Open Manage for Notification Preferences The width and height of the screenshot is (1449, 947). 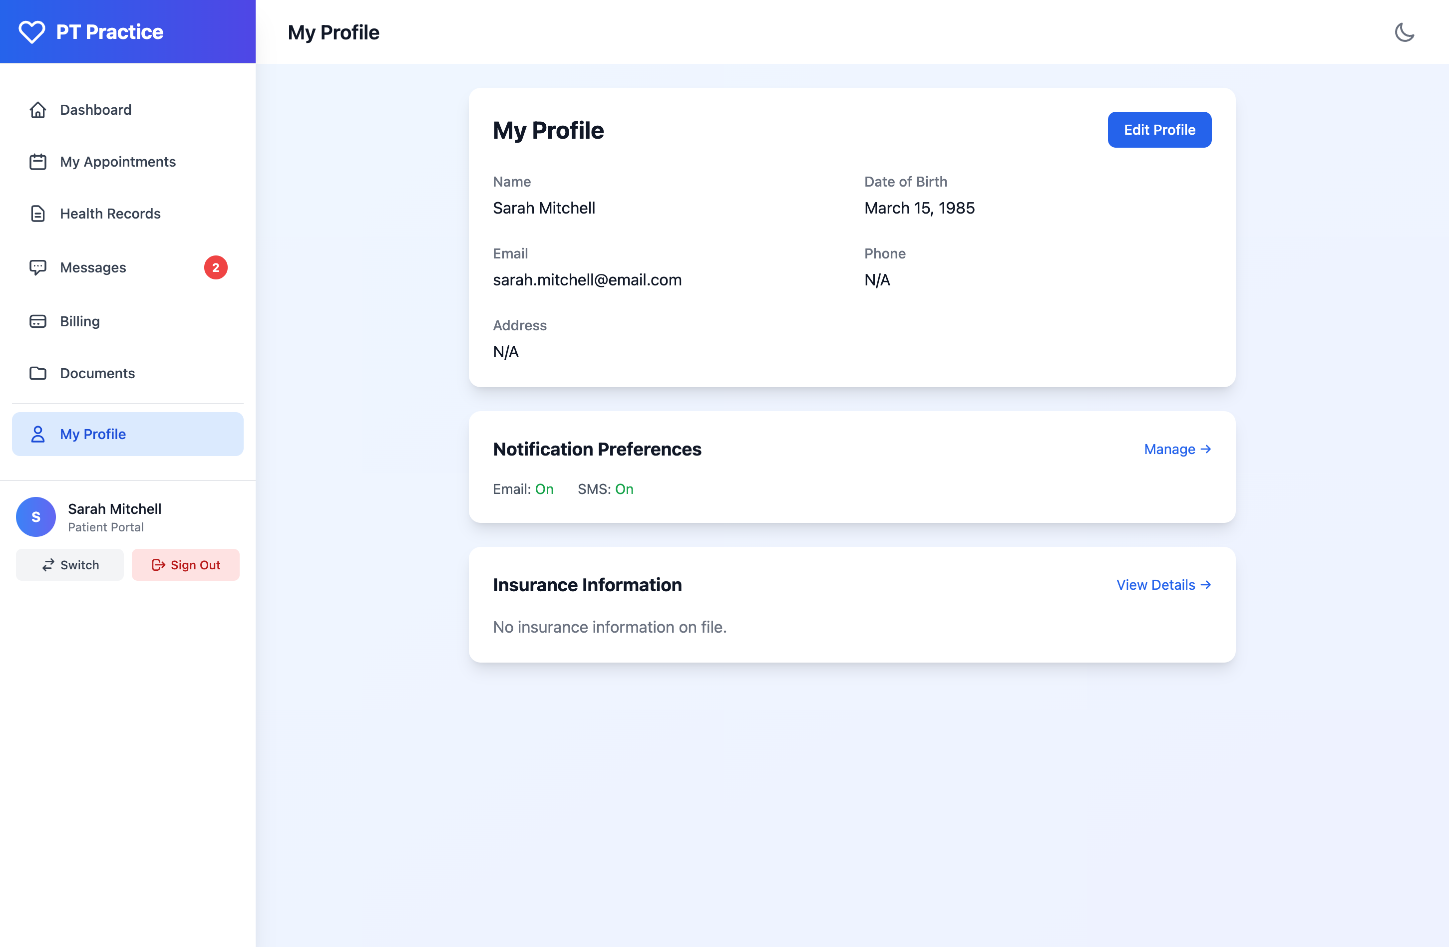point(1176,449)
